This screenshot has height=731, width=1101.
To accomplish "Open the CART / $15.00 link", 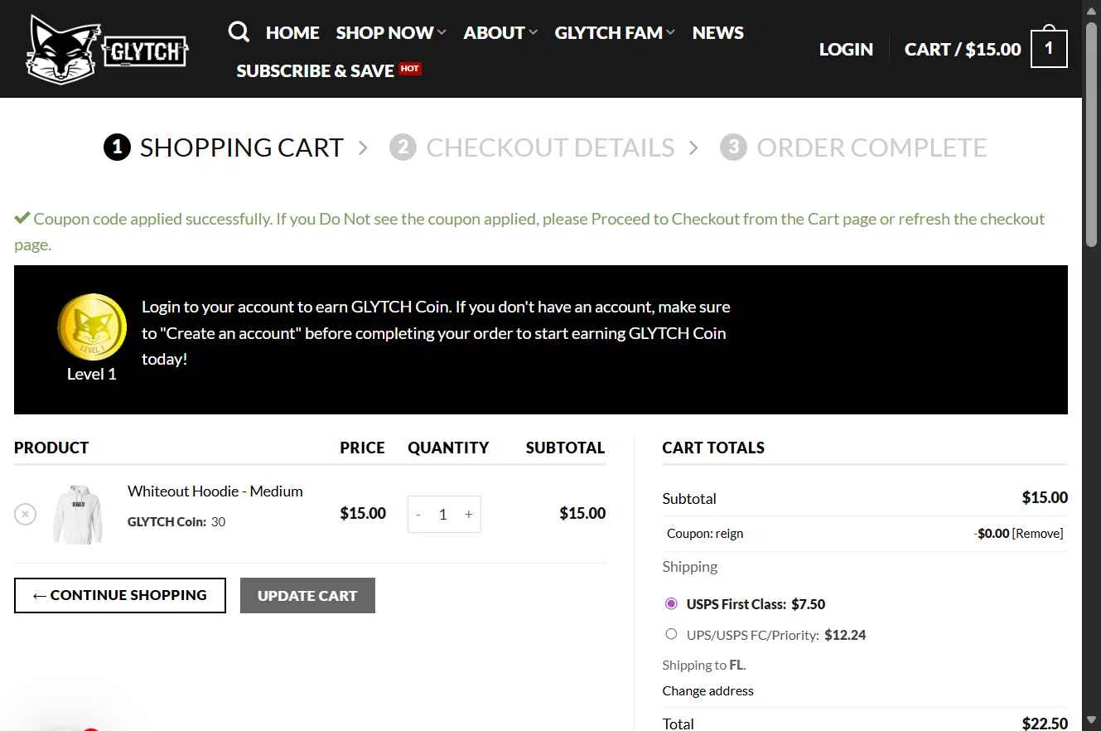I will (x=963, y=49).
